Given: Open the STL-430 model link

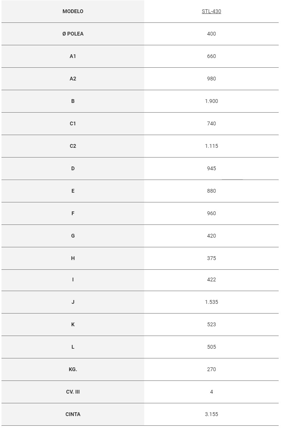Looking at the screenshot, I should coord(211,11).
